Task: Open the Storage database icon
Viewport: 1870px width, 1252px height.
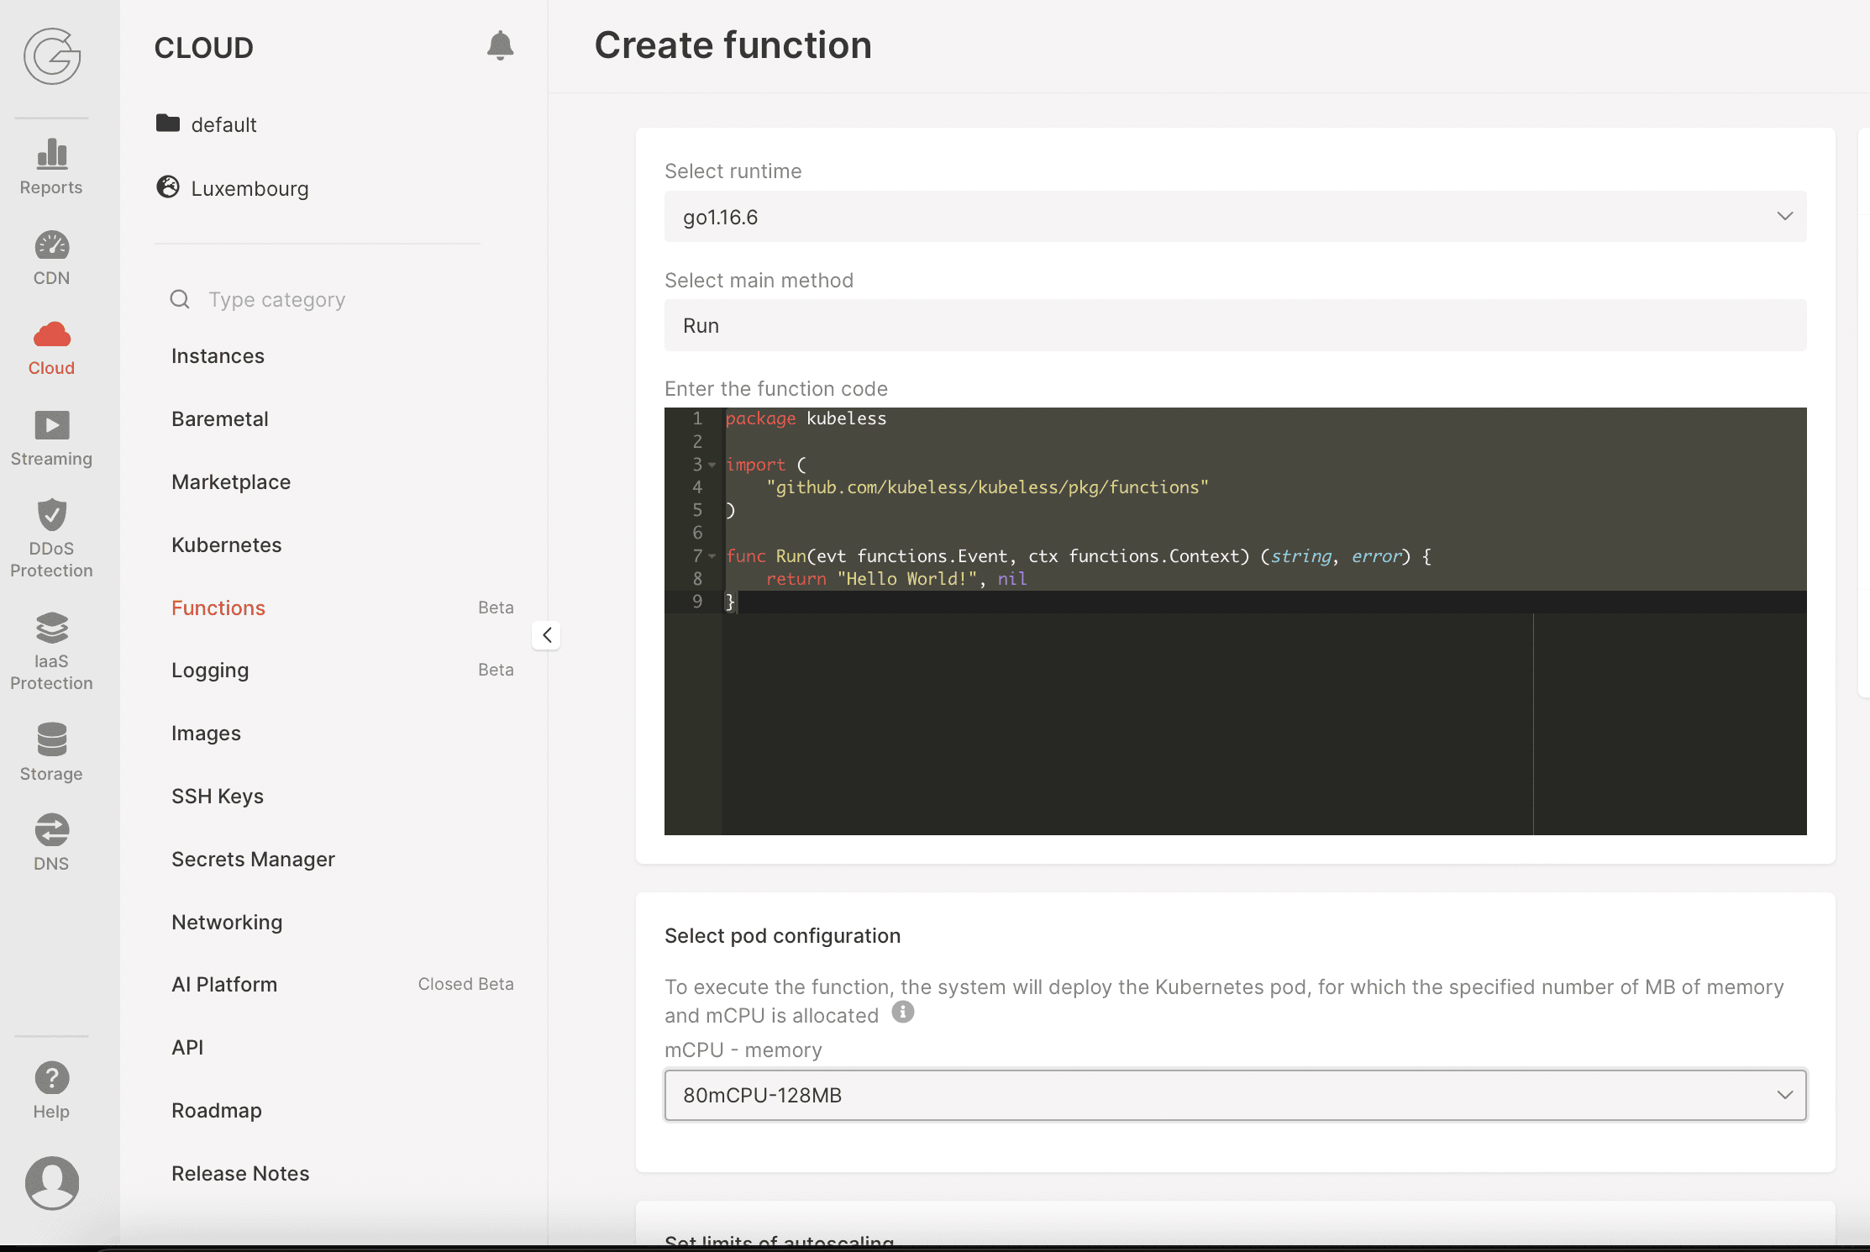Action: [x=52, y=739]
